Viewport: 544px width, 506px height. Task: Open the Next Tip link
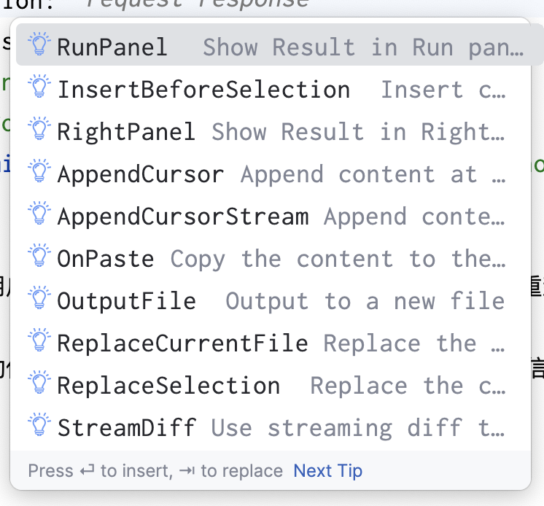coord(327,471)
